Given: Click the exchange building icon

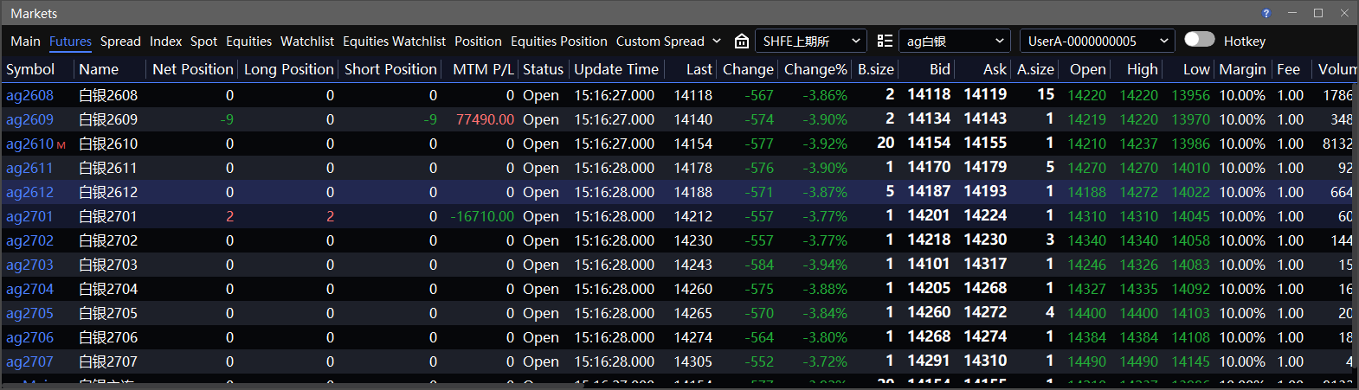Looking at the screenshot, I should tap(742, 41).
